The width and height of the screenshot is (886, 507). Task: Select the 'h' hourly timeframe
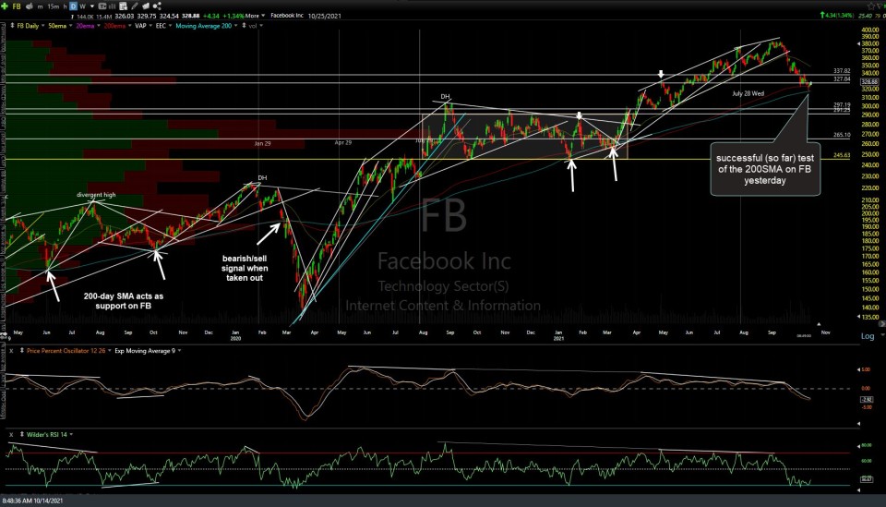point(65,6)
